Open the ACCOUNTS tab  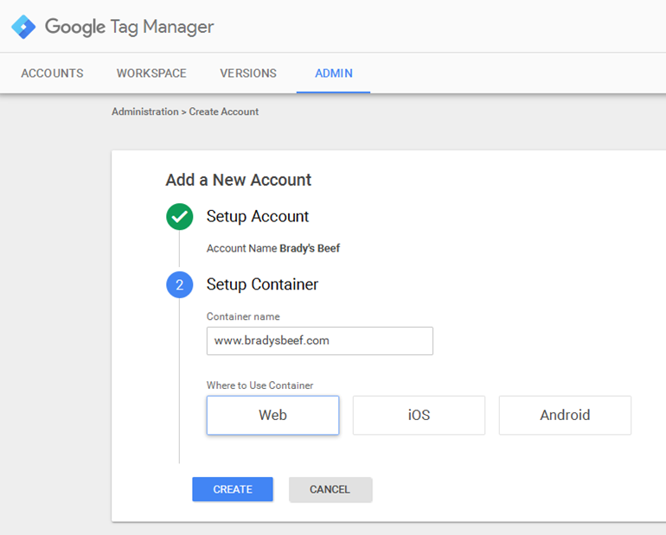[x=52, y=73]
